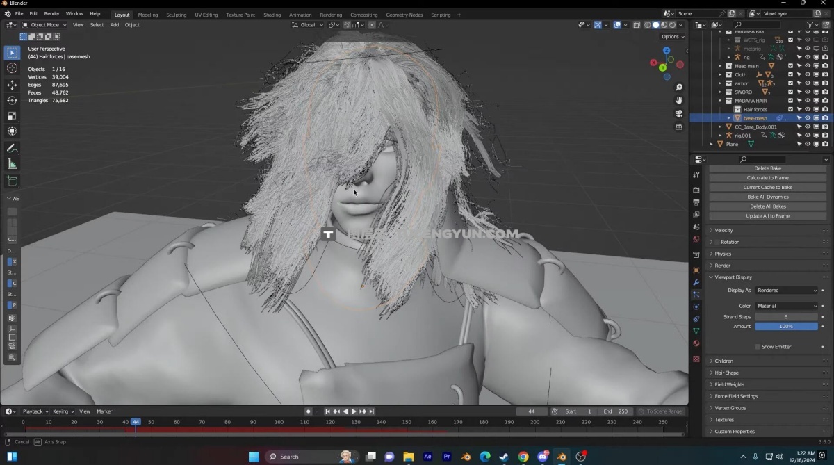Adjust the Amount 100% slider

coord(786,326)
